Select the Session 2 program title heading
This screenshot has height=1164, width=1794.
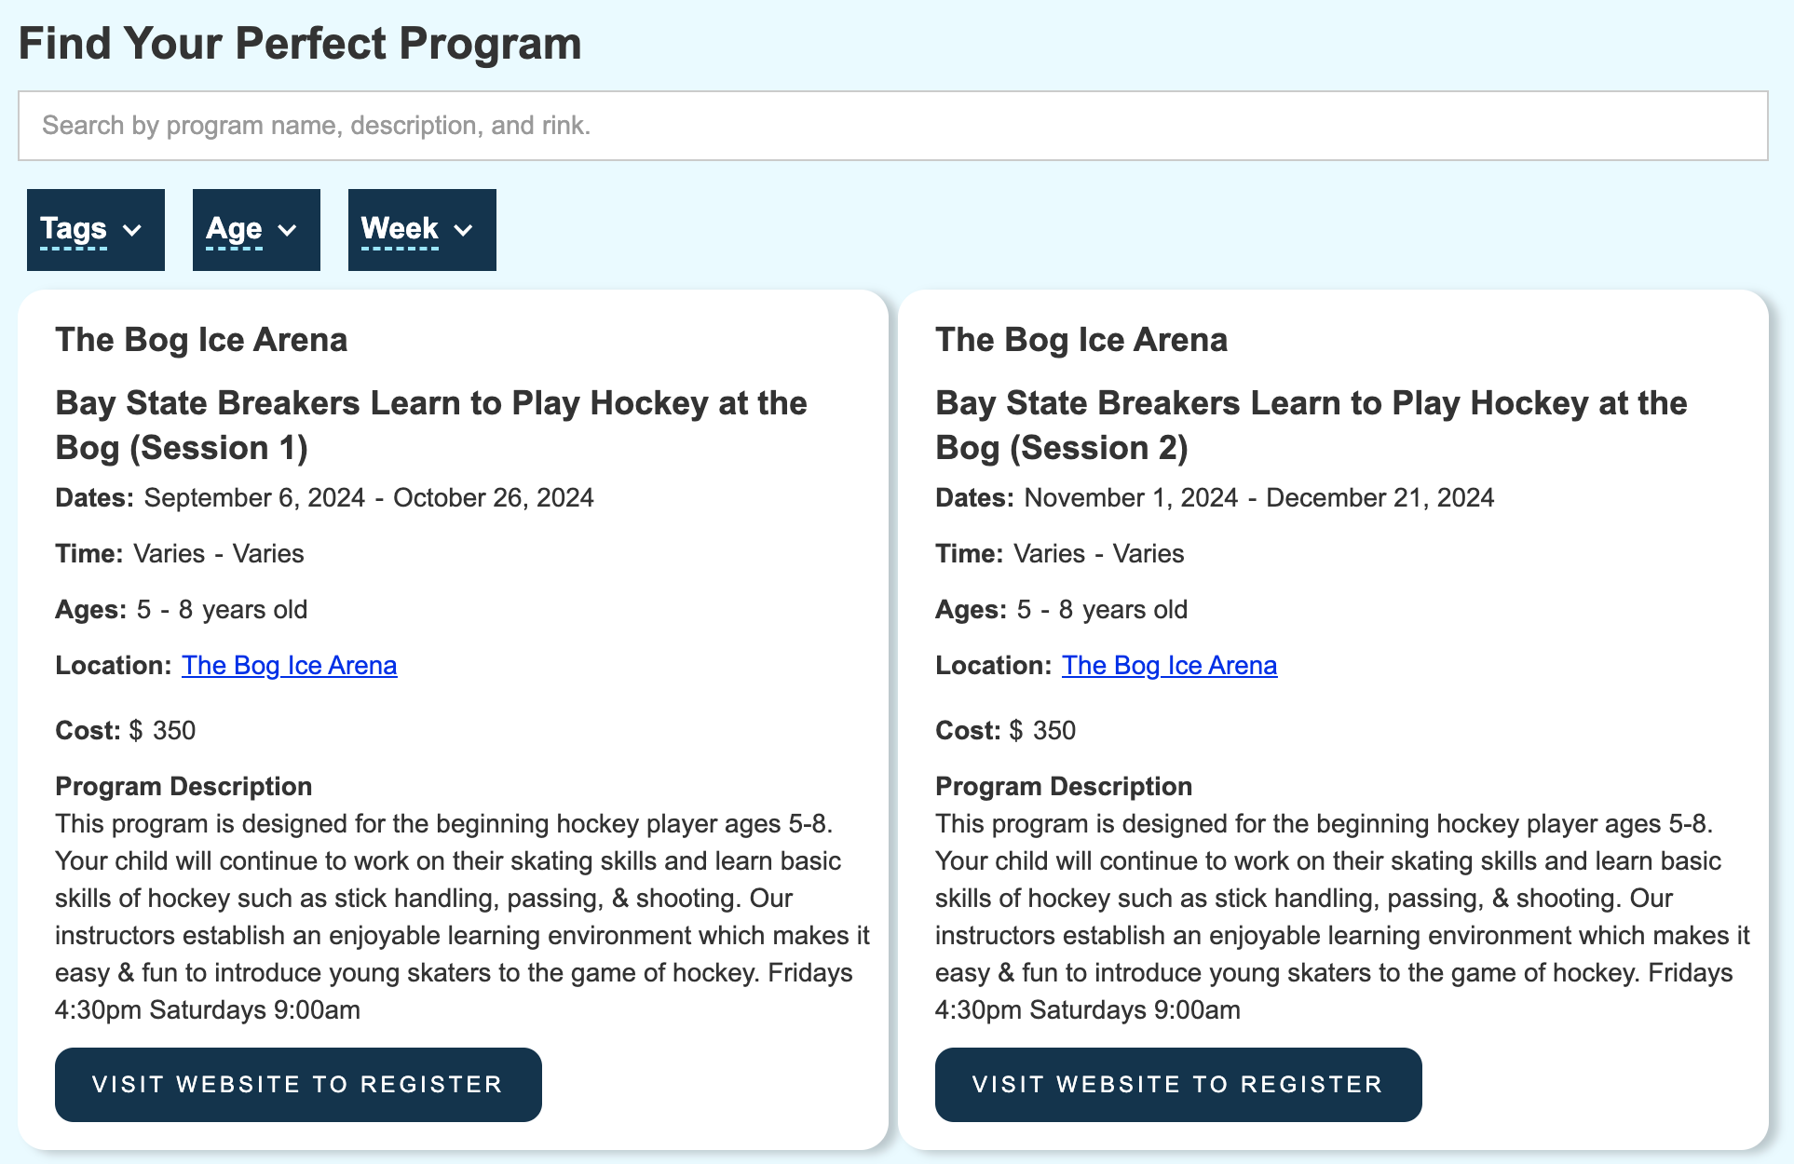click(1312, 426)
